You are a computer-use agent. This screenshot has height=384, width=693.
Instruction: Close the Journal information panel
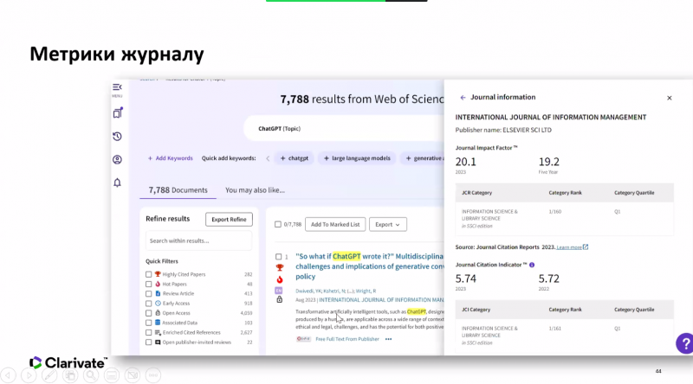pyautogui.click(x=669, y=98)
